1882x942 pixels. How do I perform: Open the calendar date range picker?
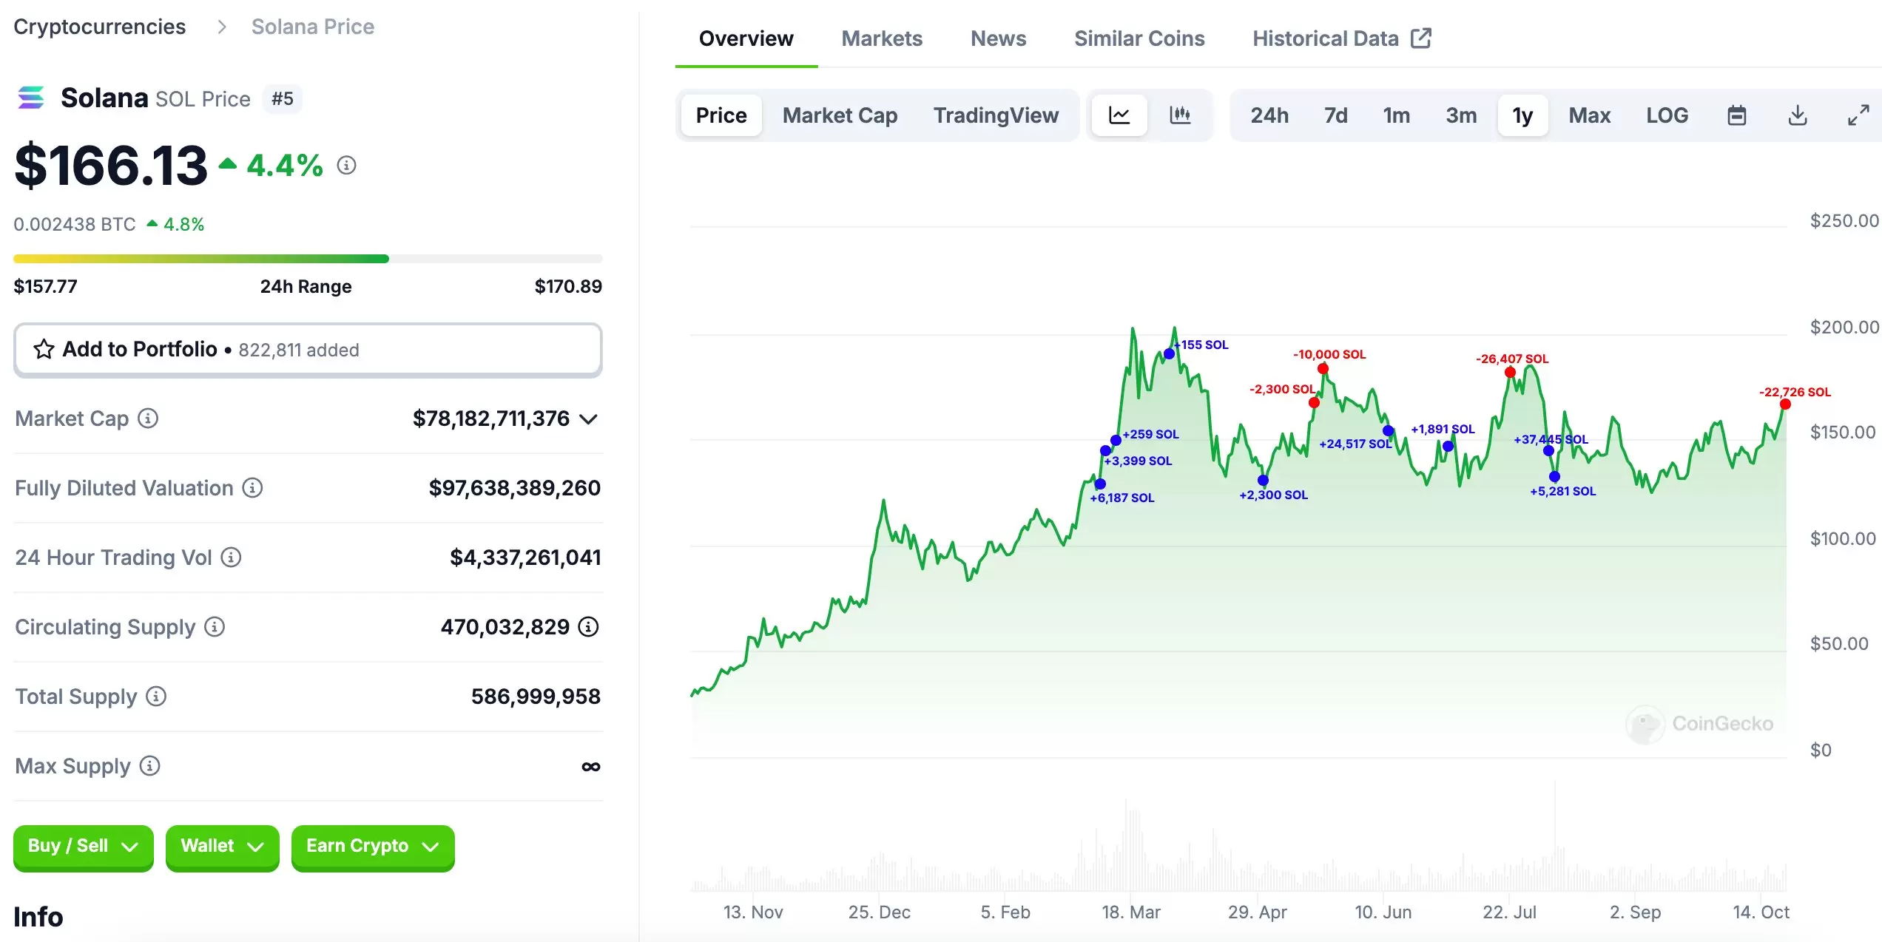(1736, 115)
